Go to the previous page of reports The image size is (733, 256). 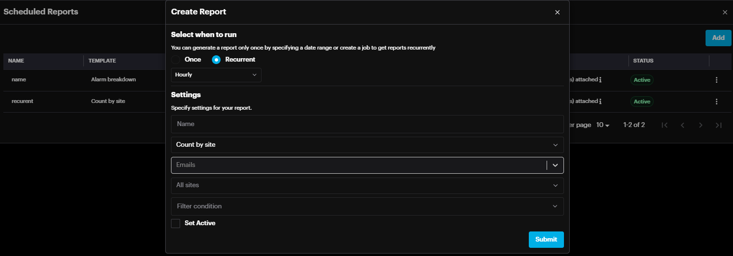click(x=682, y=125)
